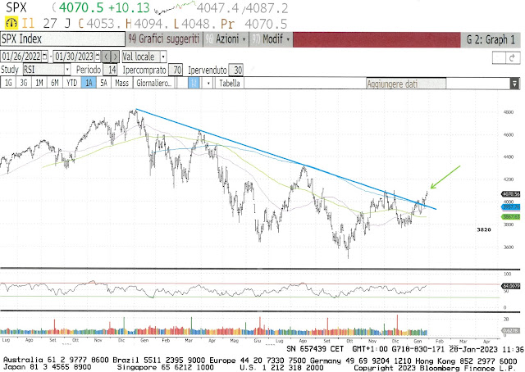Open the start date calendar picker
The image size is (525, 372).
[x=45, y=57]
